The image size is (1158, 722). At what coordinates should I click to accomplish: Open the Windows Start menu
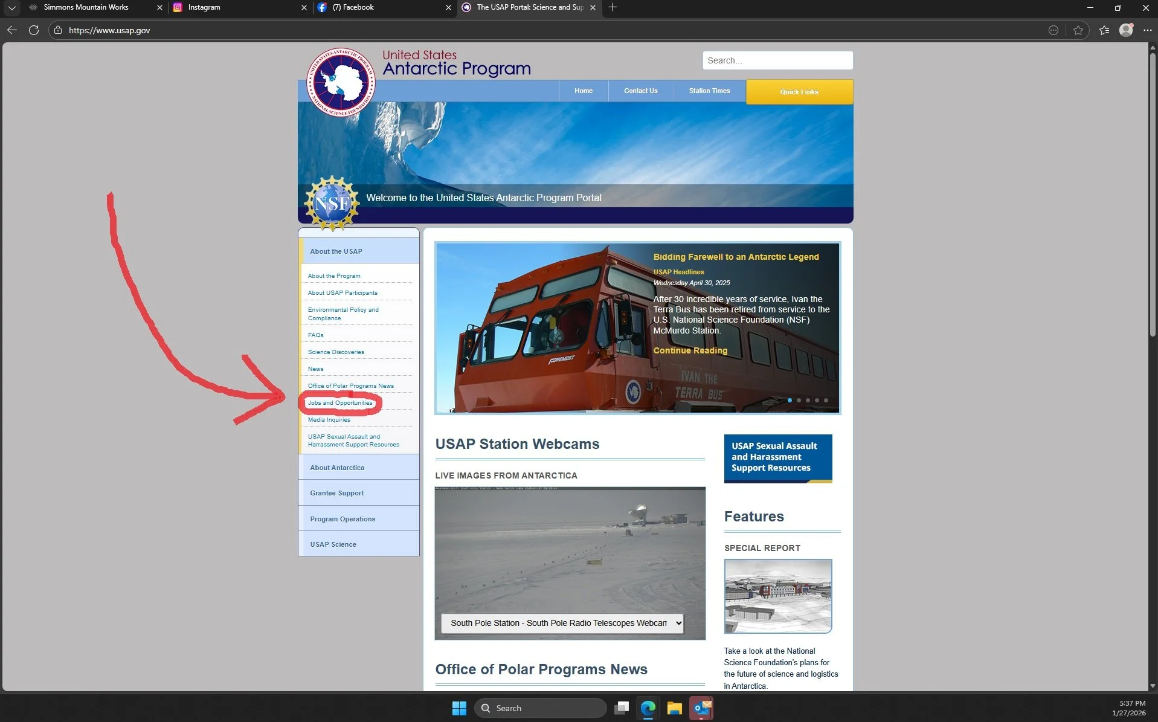(x=459, y=708)
